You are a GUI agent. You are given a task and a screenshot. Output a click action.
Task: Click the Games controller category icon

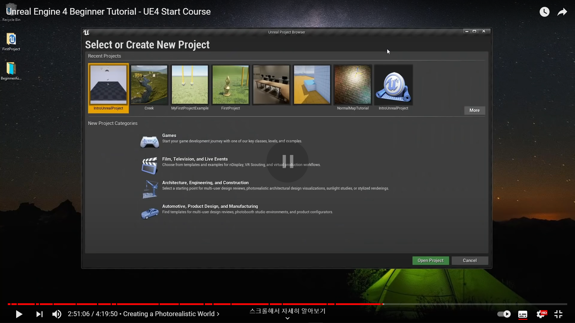point(149,142)
